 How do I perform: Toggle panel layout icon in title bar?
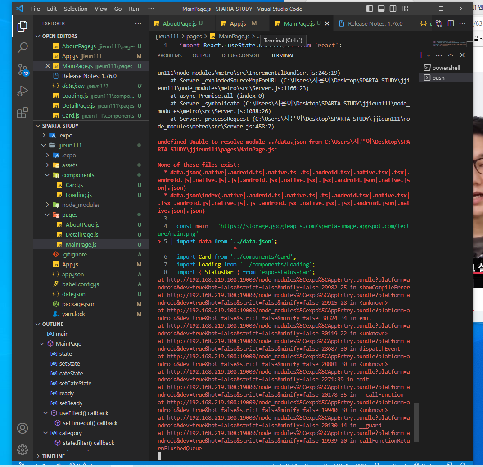click(381, 9)
